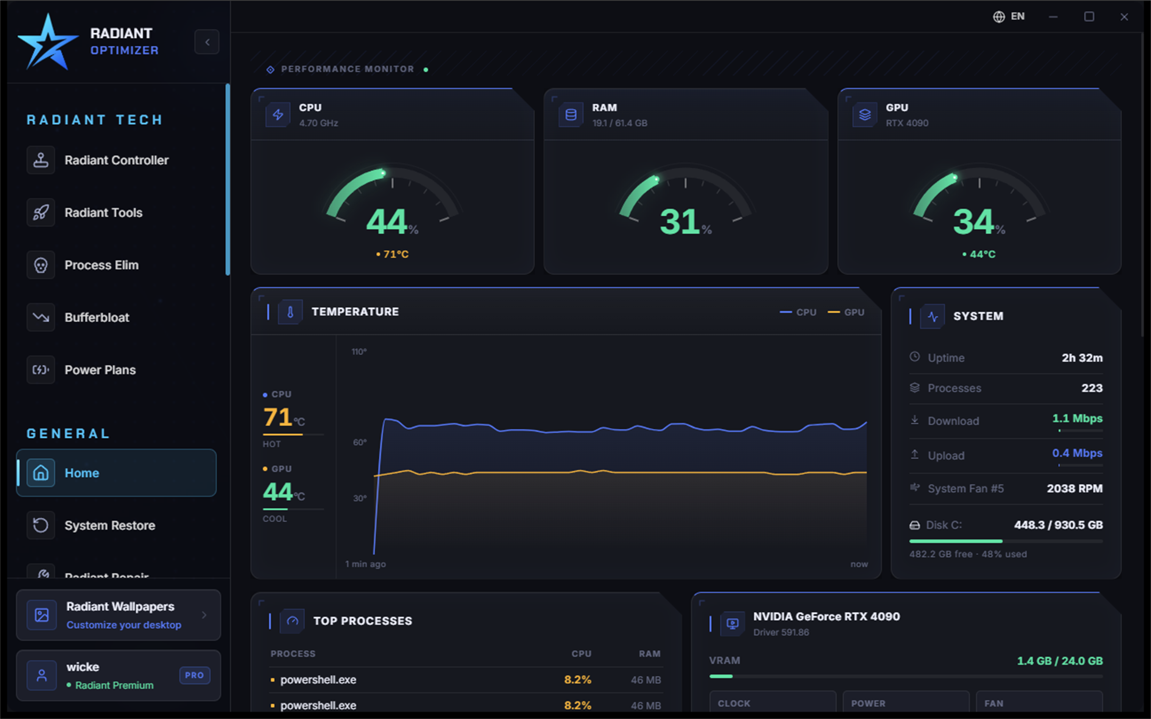Click the Bufferbloat trend-down icon

coord(41,317)
